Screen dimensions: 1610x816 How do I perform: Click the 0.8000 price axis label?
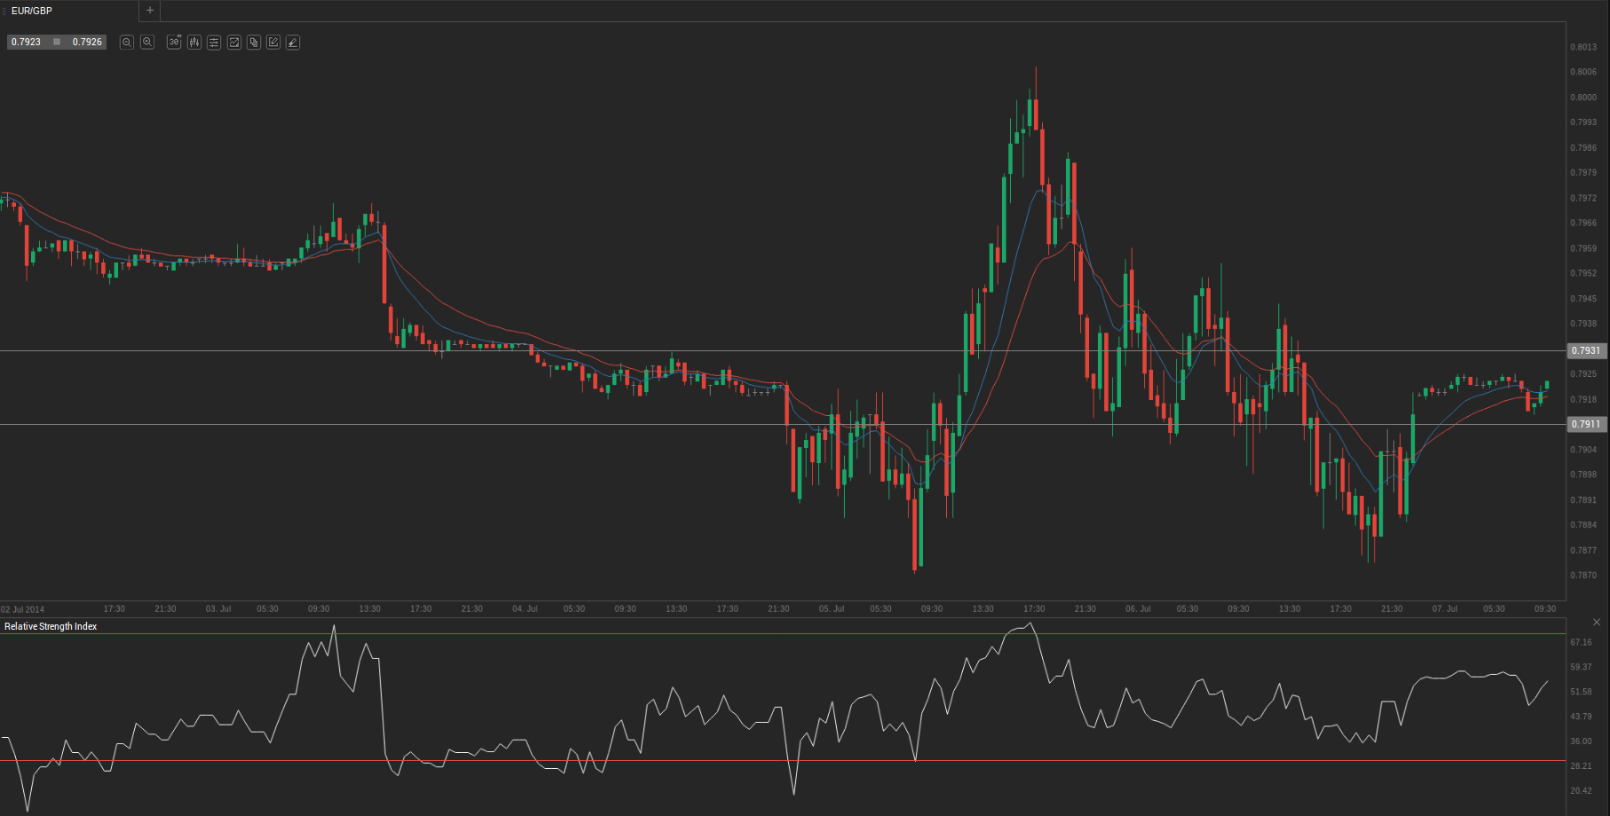tap(1583, 98)
